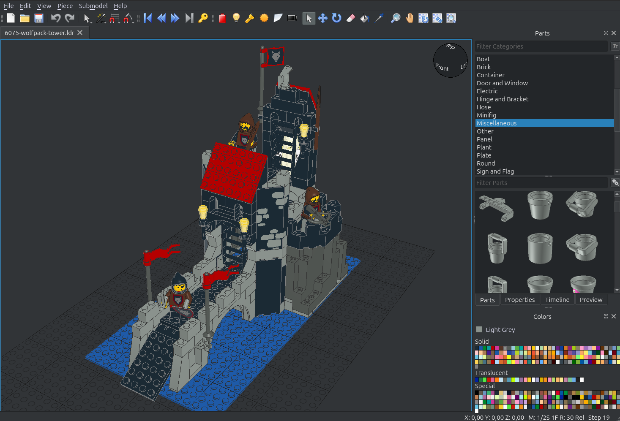The width and height of the screenshot is (620, 421).
Task: Select the Pan hand tool
Action: [x=409, y=18]
